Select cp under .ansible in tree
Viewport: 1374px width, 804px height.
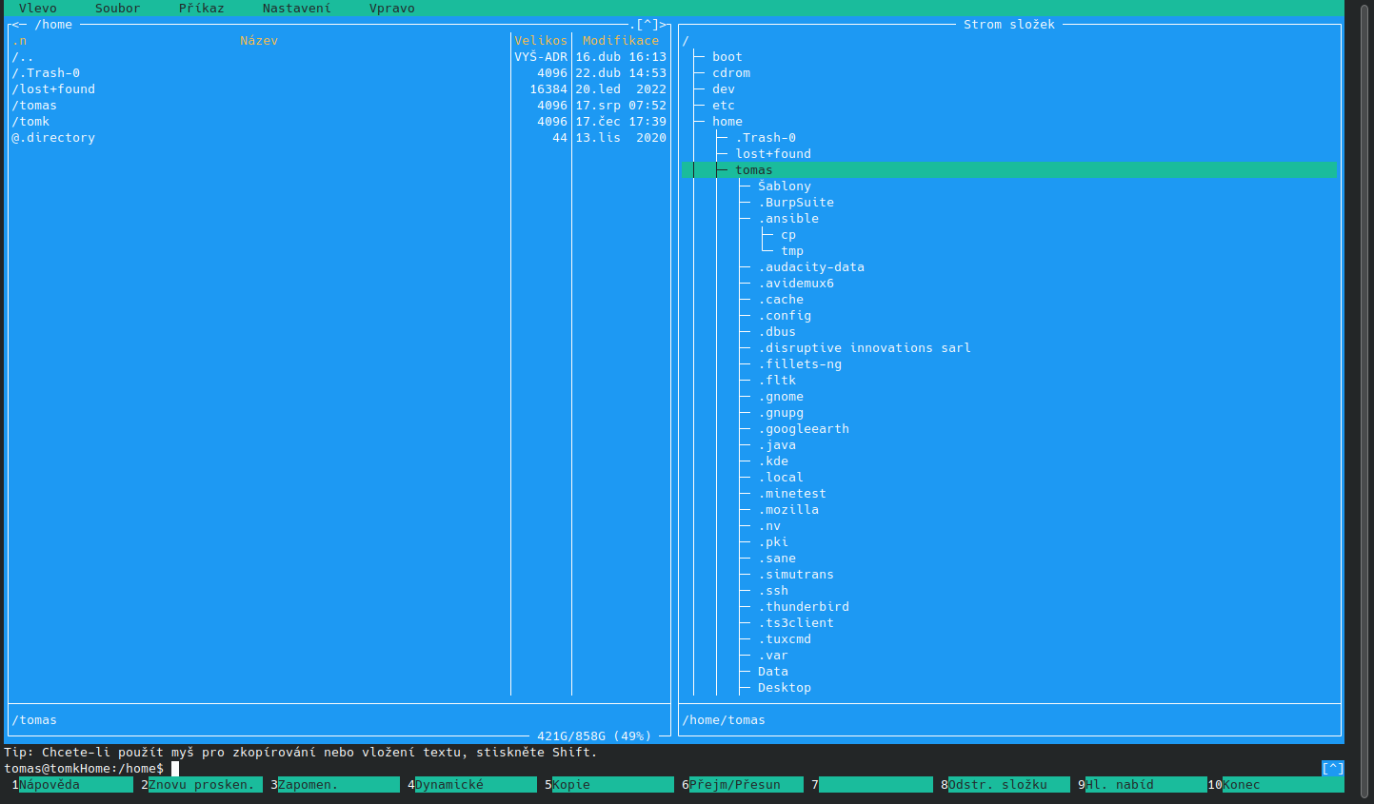tap(788, 235)
